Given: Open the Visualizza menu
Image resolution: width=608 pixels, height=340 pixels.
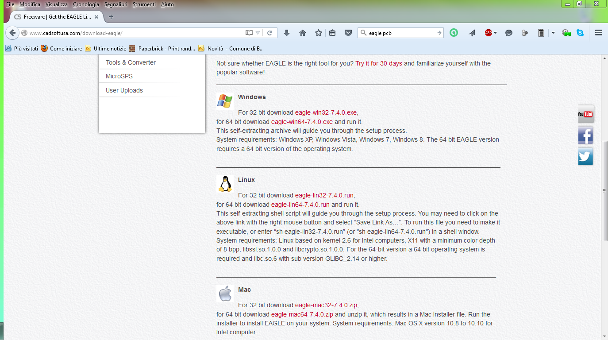Looking at the screenshot, I should pos(57,4).
